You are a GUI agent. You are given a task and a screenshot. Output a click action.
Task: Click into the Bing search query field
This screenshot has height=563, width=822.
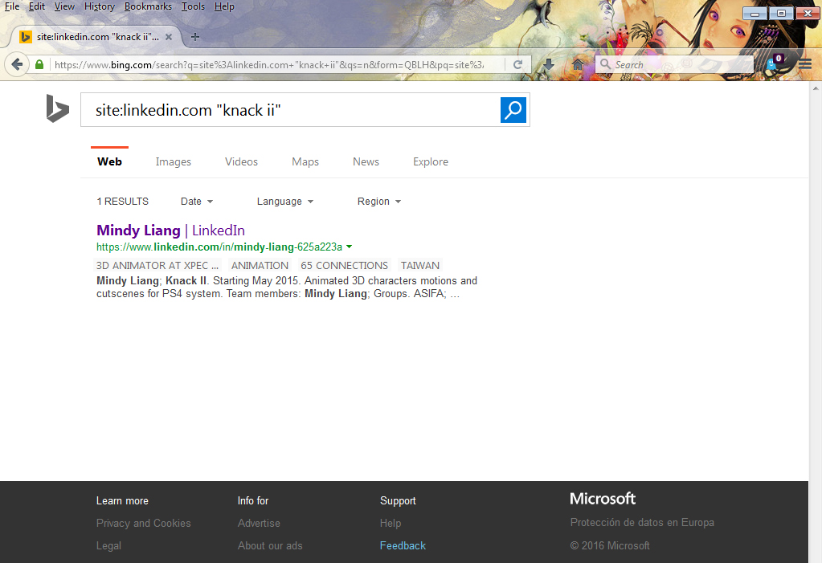point(288,110)
